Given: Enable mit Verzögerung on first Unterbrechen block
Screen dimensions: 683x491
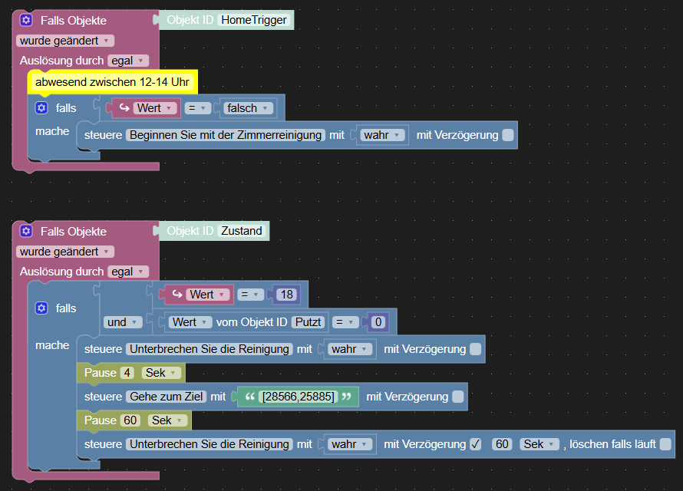Looking at the screenshot, I should [x=476, y=349].
